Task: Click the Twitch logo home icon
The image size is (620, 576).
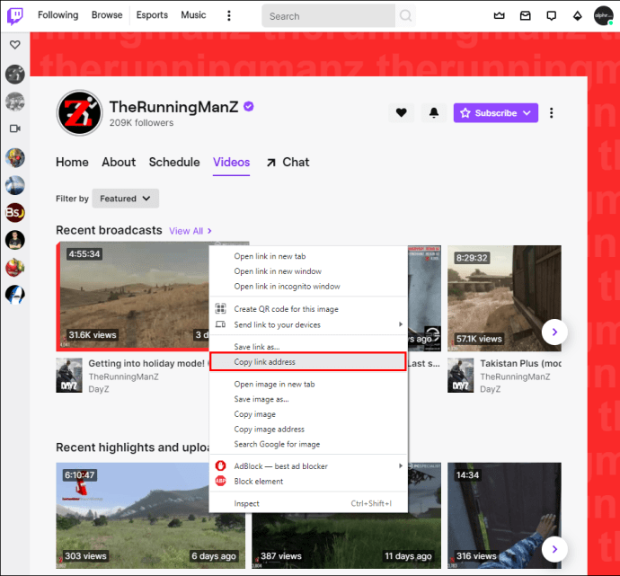Action: pos(15,16)
